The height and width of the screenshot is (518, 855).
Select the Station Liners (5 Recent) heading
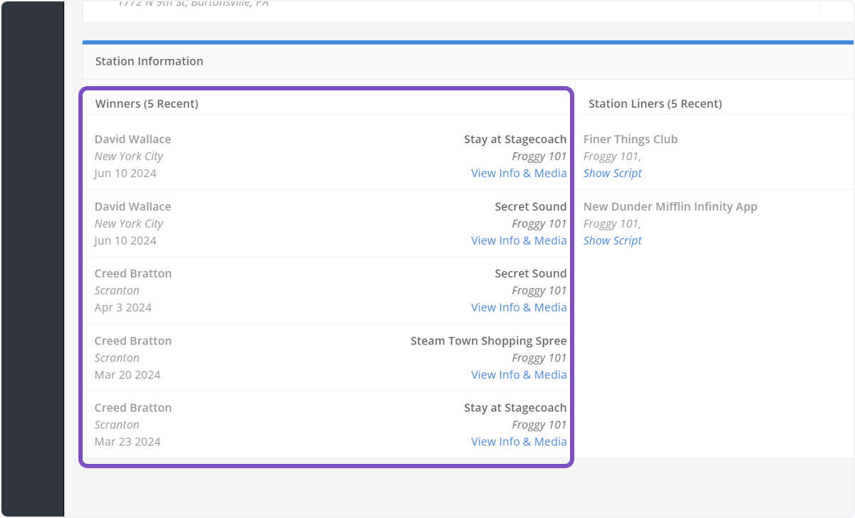coord(655,104)
